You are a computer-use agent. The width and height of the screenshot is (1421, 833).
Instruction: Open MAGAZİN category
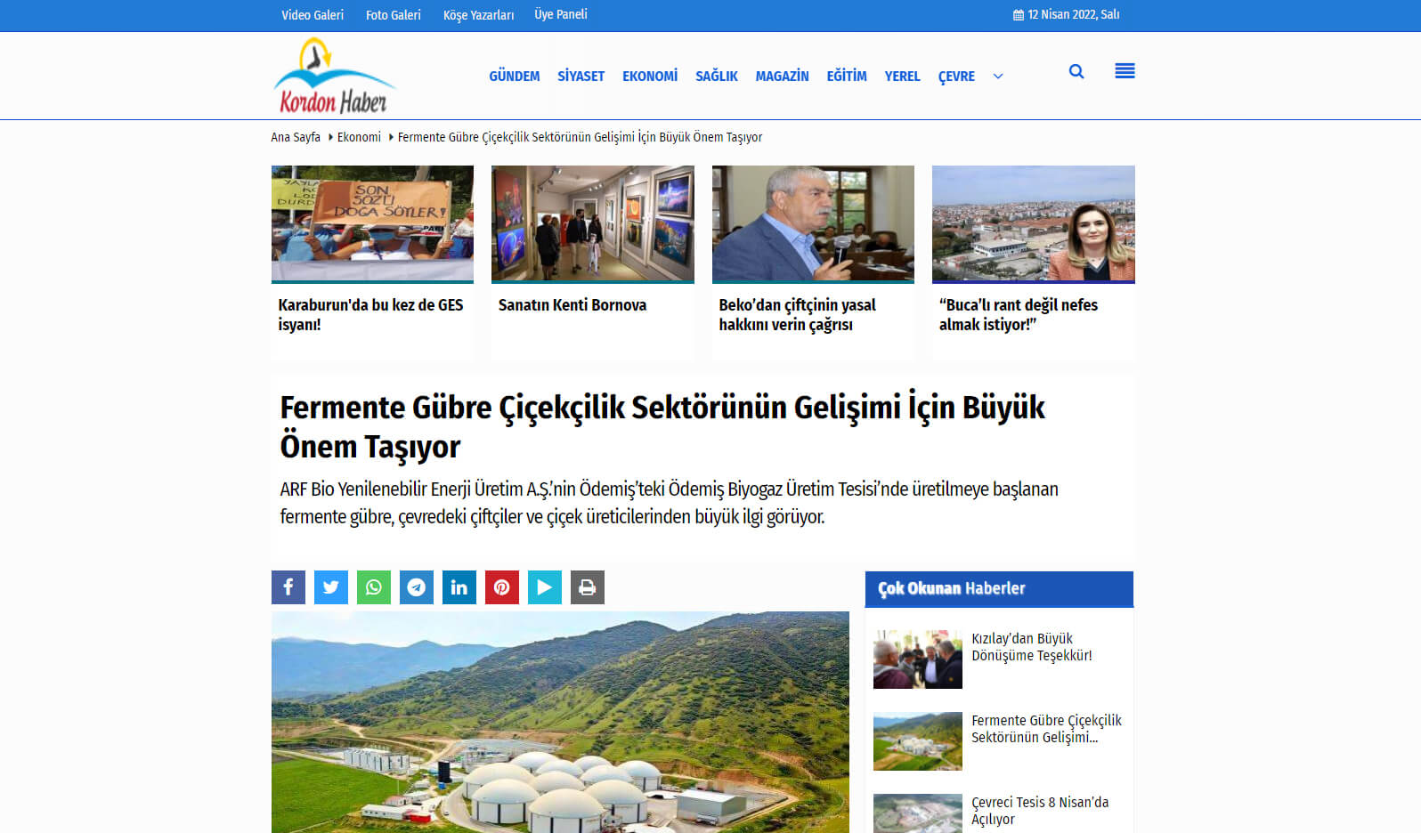(783, 77)
